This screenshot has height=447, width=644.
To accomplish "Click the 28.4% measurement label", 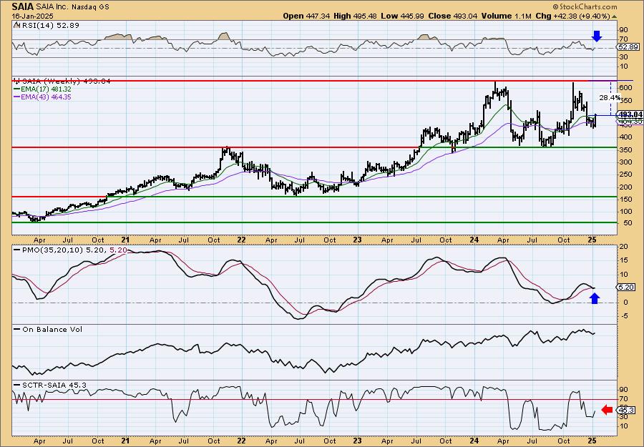I will coord(610,98).
